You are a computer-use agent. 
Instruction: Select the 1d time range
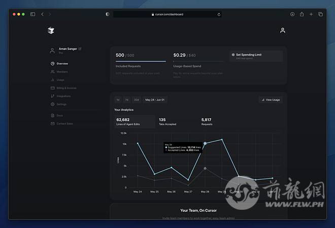(118, 100)
